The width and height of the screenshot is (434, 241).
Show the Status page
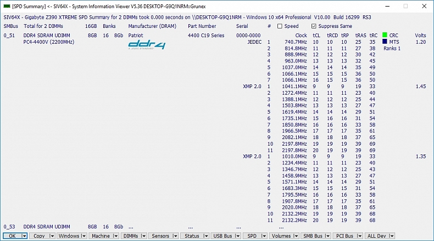192,236
